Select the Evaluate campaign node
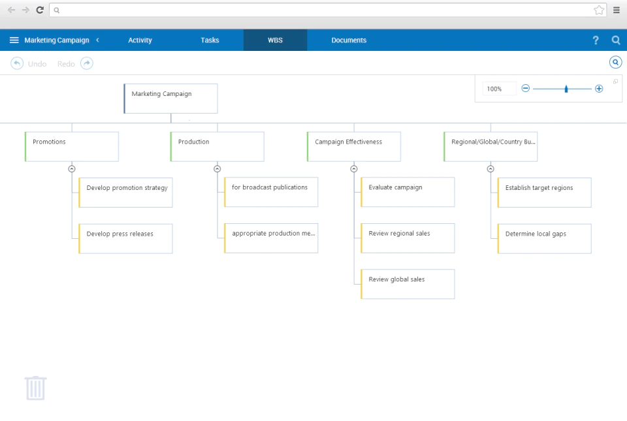The image size is (627, 421). 408,192
